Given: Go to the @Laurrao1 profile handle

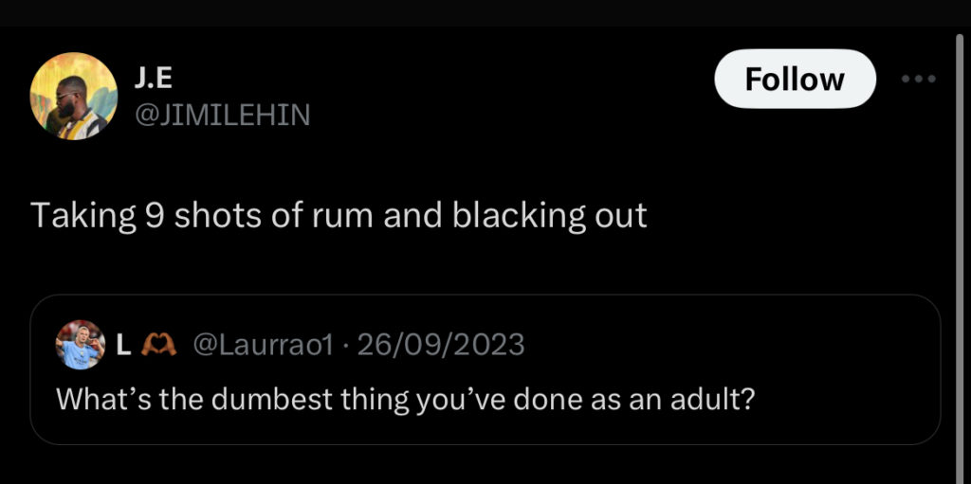Looking at the screenshot, I should pos(262,346).
